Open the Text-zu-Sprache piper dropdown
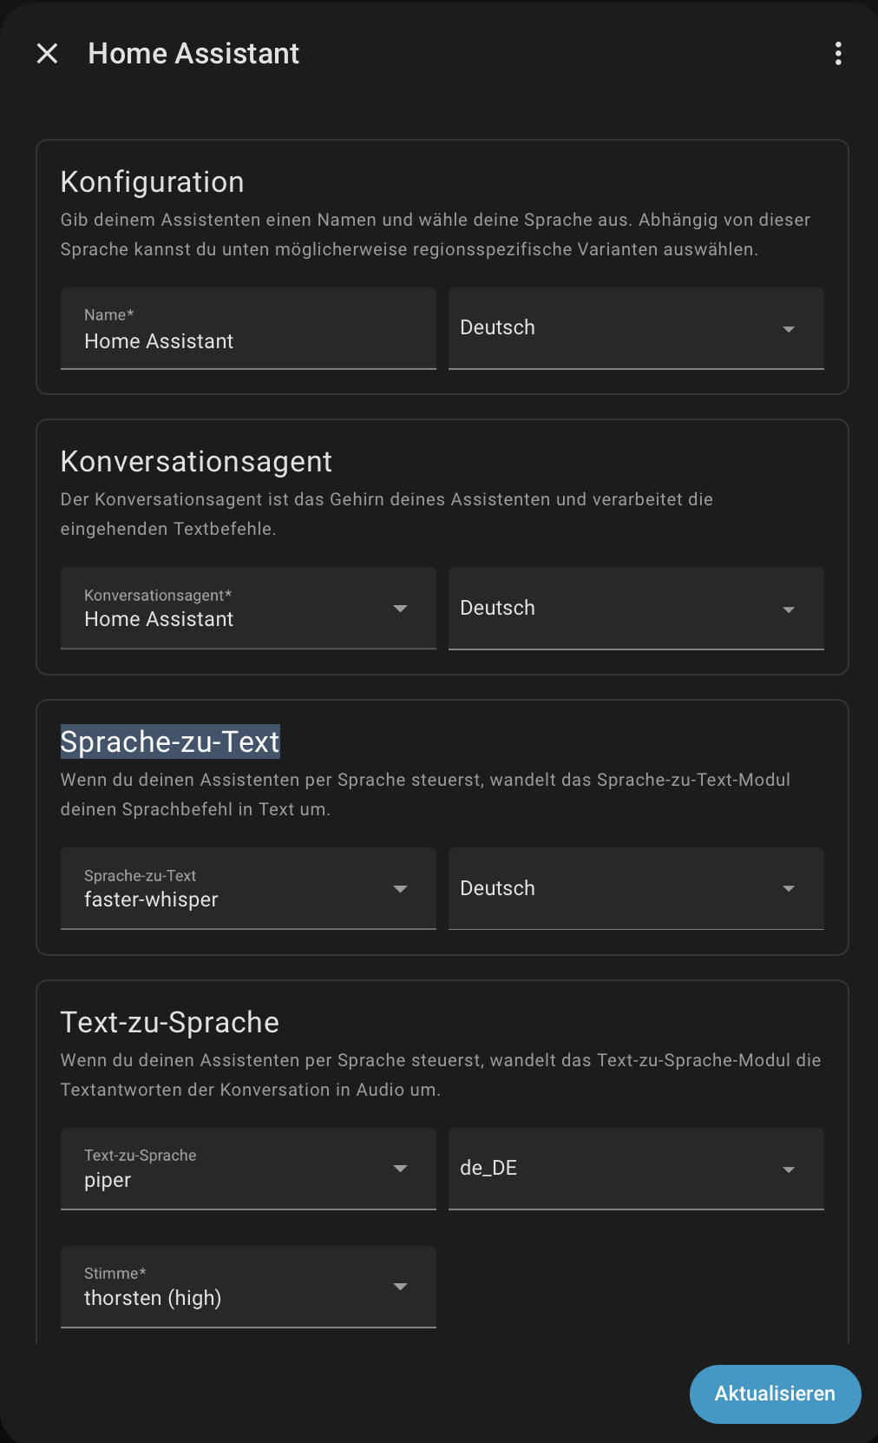This screenshot has width=878, height=1443. (x=248, y=1170)
